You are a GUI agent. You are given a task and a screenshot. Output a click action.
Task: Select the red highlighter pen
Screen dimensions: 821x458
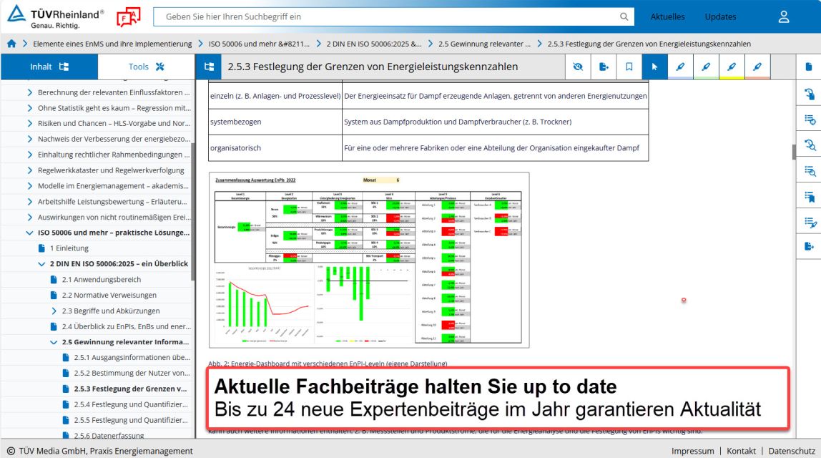[757, 67]
